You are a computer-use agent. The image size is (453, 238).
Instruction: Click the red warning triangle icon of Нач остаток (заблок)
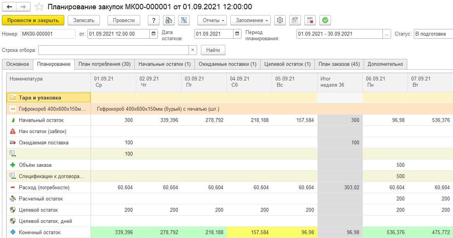(x=13, y=132)
